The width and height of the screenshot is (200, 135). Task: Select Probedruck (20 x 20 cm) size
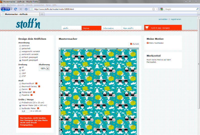(20, 103)
